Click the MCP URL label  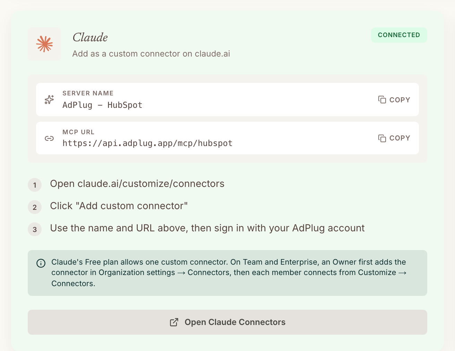click(78, 132)
